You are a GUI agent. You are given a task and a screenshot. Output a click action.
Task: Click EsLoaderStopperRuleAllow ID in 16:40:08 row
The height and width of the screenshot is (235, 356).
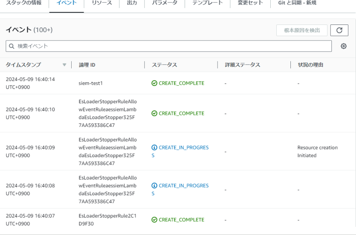pyautogui.click(x=108, y=190)
